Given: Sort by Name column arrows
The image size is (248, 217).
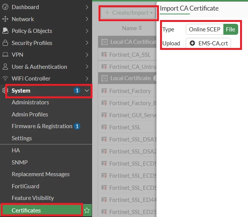Looking at the screenshot, I should pos(140,28).
